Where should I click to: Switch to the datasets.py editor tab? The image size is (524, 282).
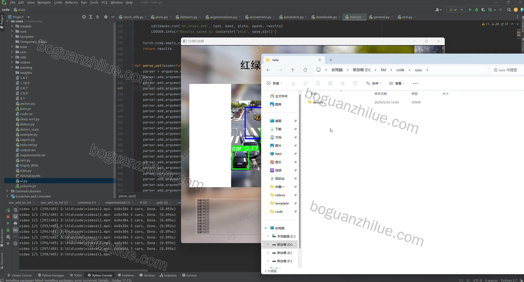188,17
